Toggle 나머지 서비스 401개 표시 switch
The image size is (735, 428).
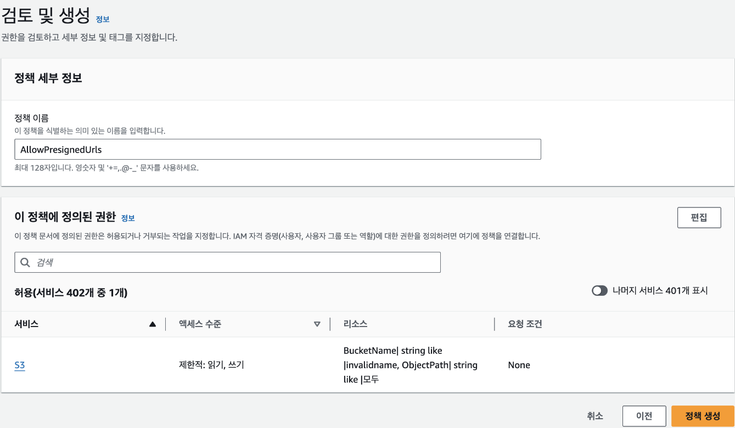tap(599, 291)
